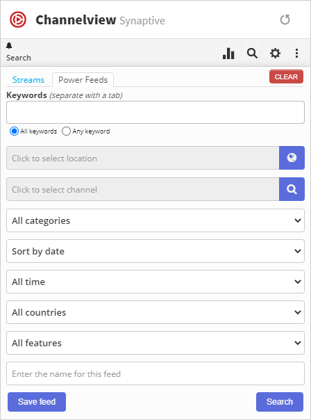The width and height of the screenshot is (311, 420).
Task: Click the blue channel search magnifier button
Action: point(292,189)
